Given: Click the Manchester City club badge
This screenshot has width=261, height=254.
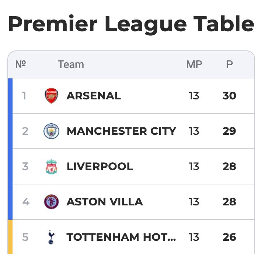Looking at the screenshot, I should pyautogui.click(x=51, y=131).
